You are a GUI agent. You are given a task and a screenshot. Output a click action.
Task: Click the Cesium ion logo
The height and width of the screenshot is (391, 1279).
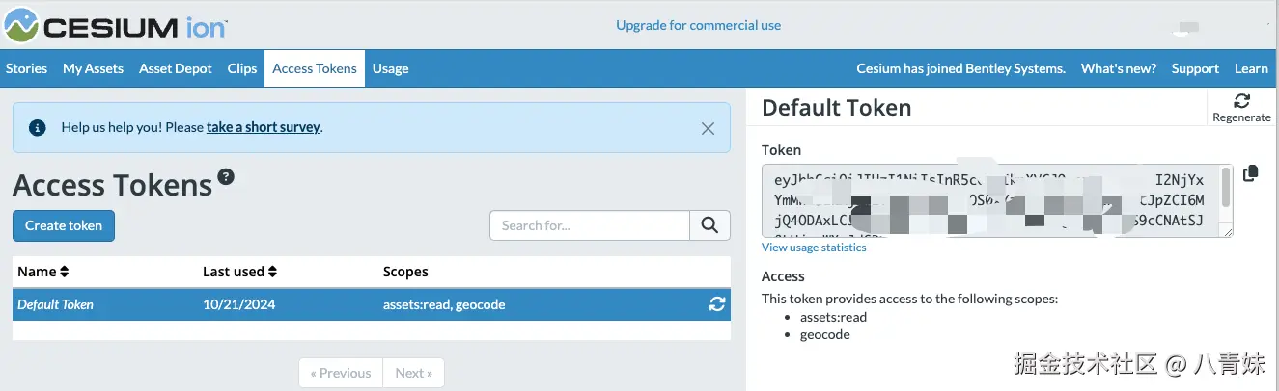116,26
